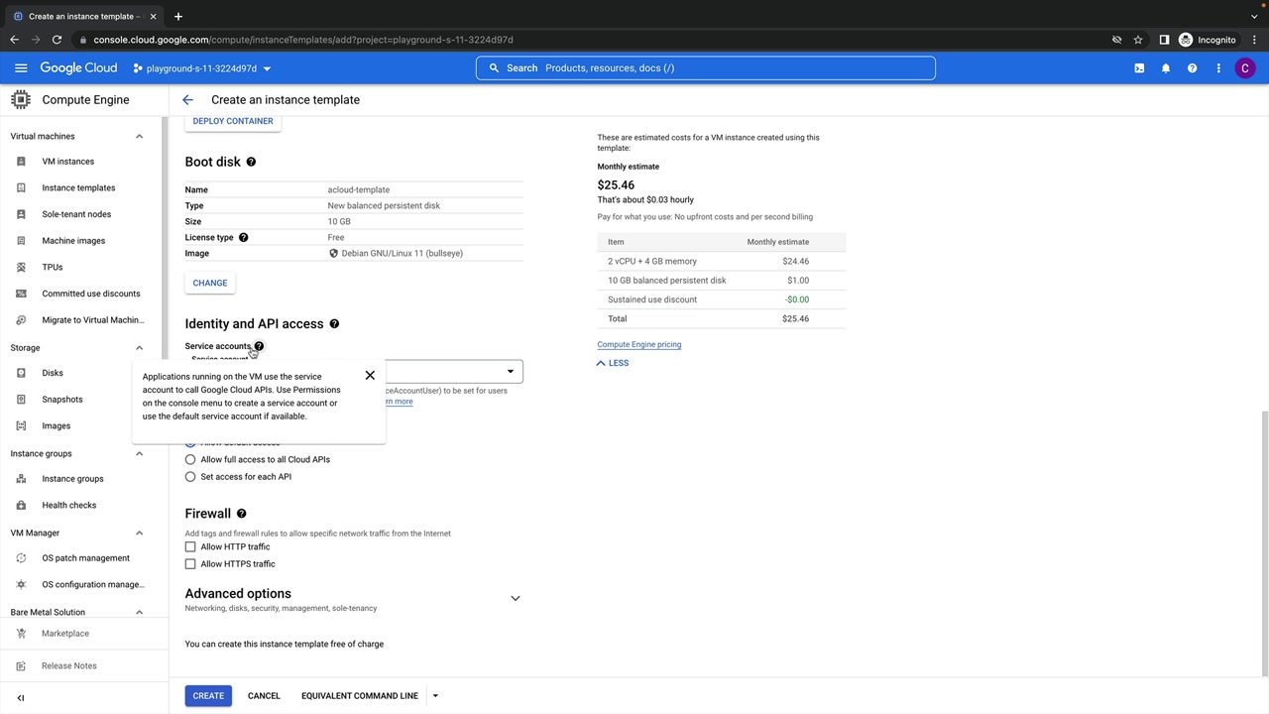Click the Firewall help icon
Image resolution: width=1269 pixels, height=714 pixels.
pyautogui.click(x=241, y=514)
